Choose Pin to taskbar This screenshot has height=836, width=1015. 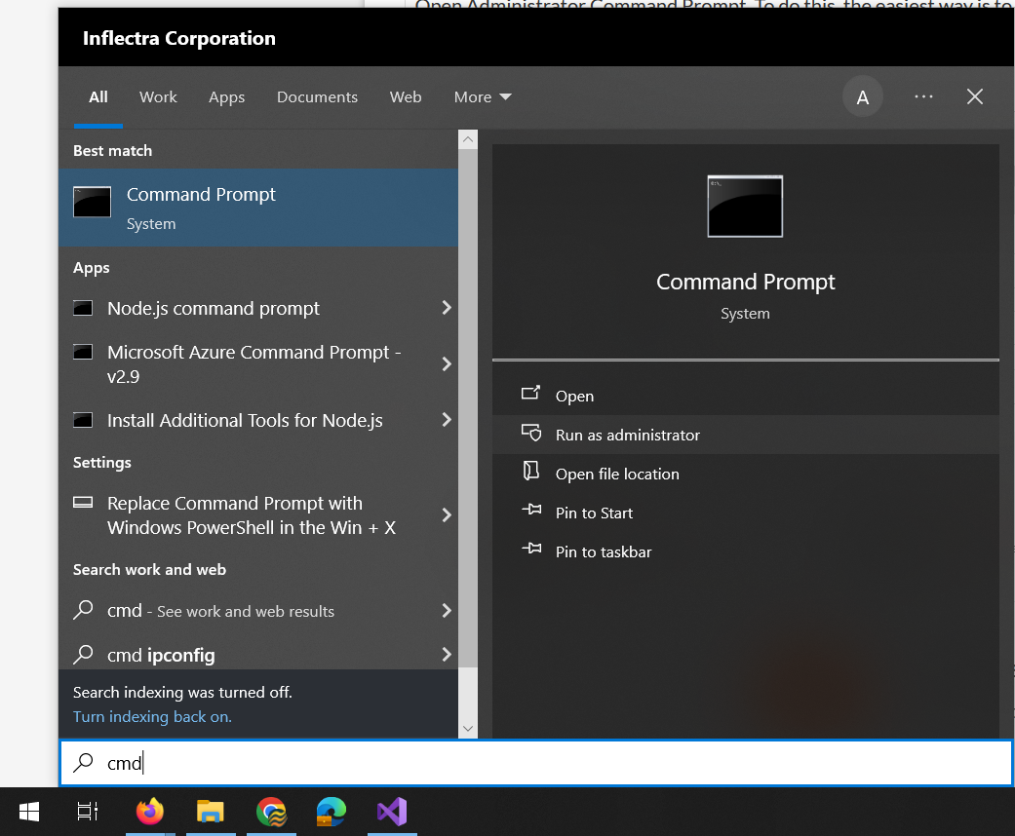pyautogui.click(x=745, y=551)
